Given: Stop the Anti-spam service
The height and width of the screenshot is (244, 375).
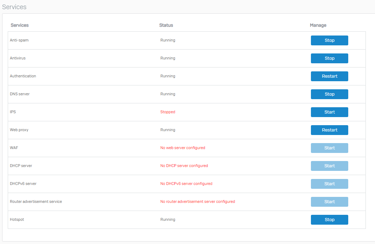Looking at the screenshot, I should coord(329,40).
